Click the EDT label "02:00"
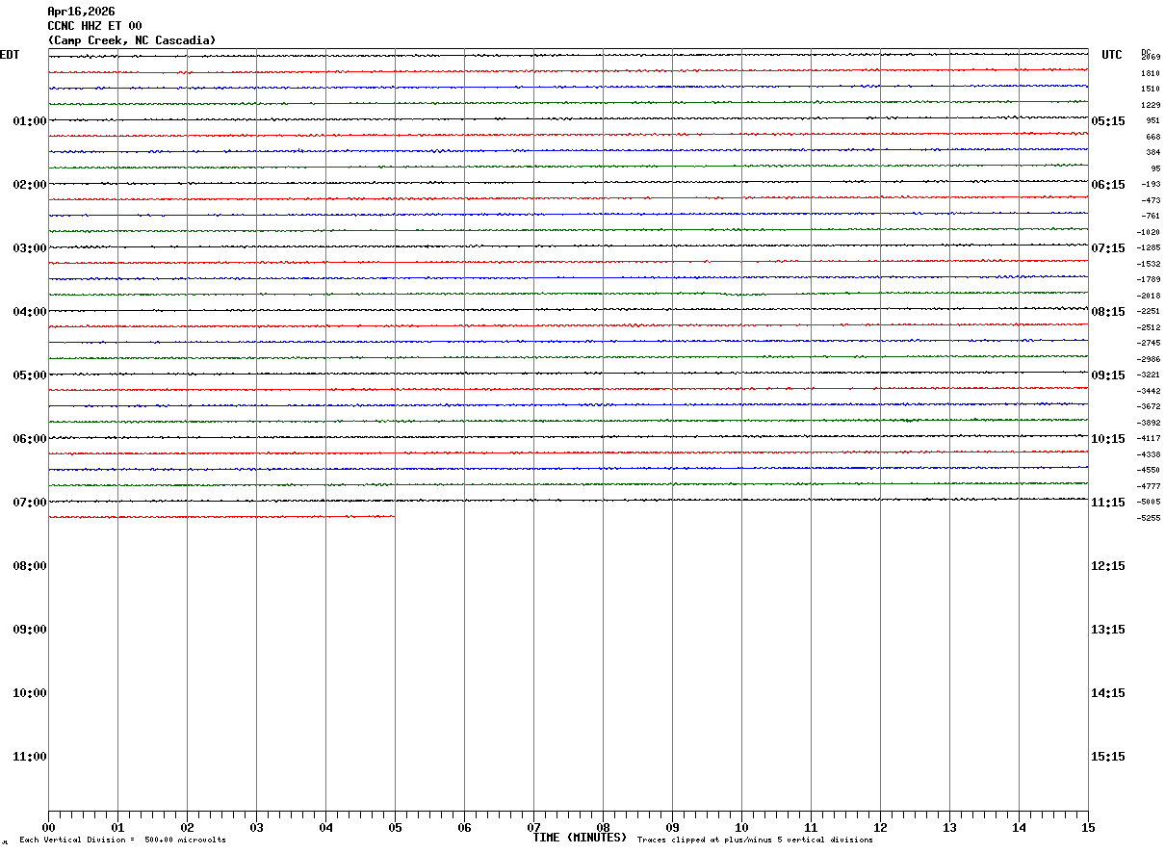The height and width of the screenshot is (853, 1165). point(30,185)
